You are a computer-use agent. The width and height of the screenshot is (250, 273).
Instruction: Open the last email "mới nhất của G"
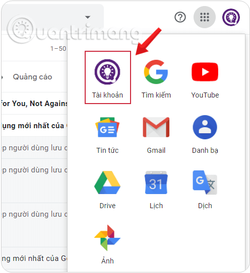coord(34,258)
